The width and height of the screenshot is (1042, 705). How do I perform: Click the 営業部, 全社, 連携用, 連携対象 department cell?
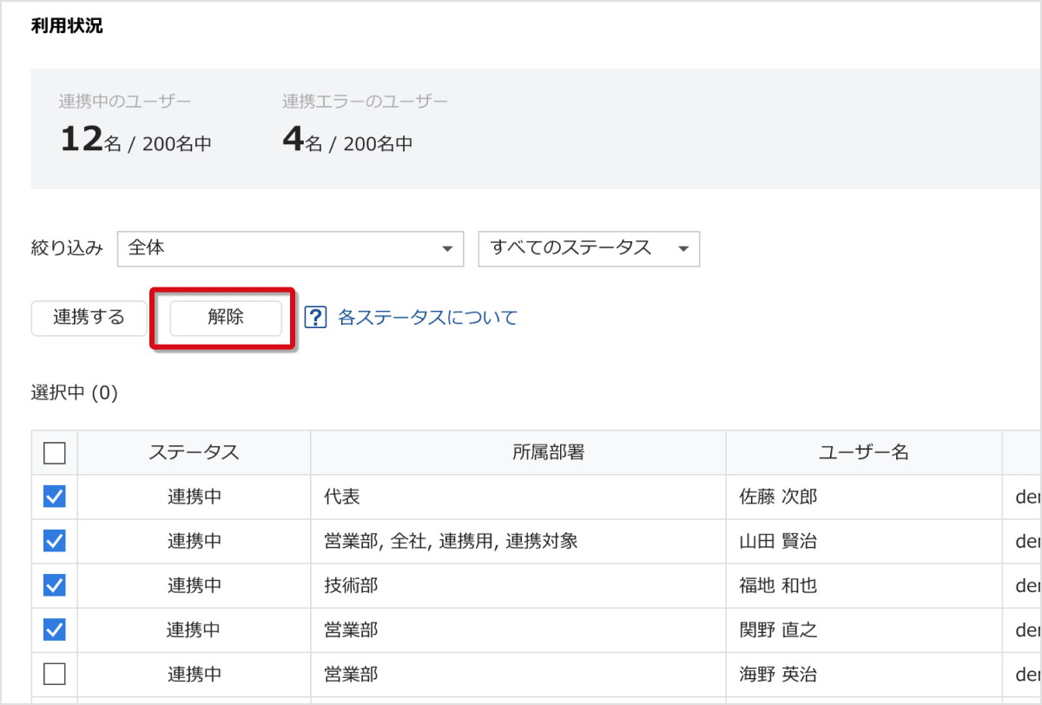pyautogui.click(x=445, y=541)
